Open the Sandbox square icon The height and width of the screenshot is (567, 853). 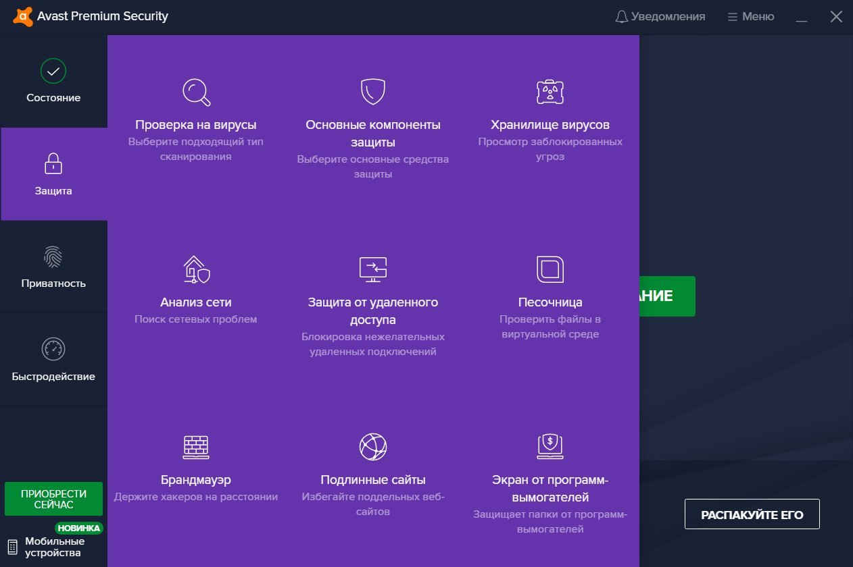click(x=550, y=269)
